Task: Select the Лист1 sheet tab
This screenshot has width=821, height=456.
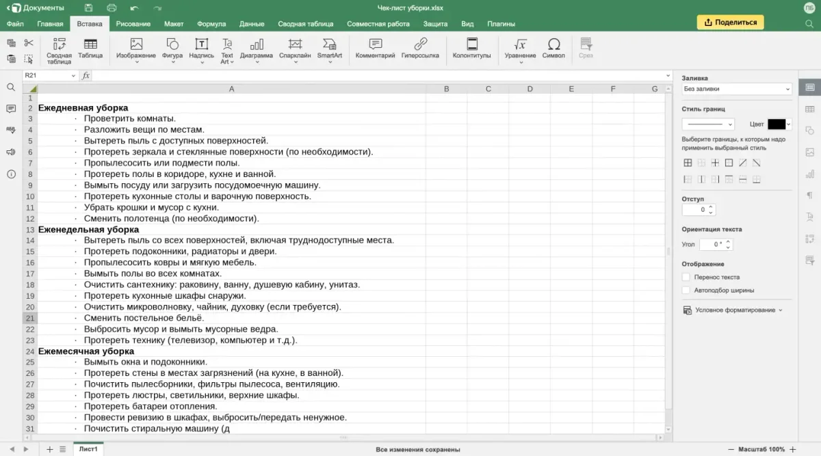Action: coord(88,449)
